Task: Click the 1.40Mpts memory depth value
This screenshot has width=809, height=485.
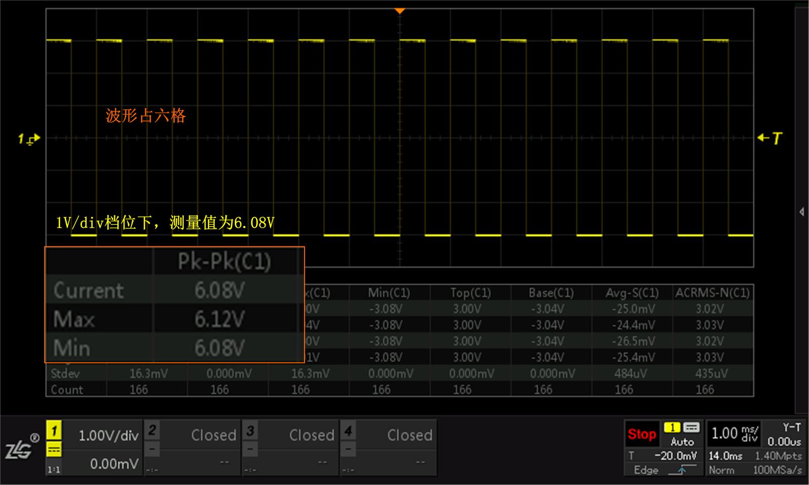Action: coord(778,456)
